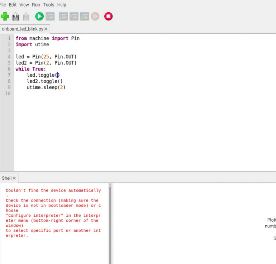The image size is (276, 264).
Task: Click the Shell panel vertical scrollbar
Action: (110, 222)
